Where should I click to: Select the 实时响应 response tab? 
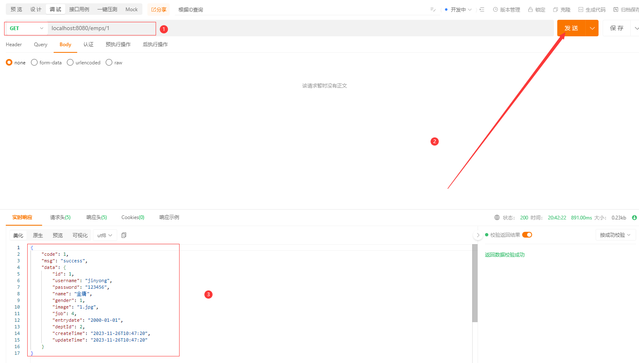[x=22, y=217]
